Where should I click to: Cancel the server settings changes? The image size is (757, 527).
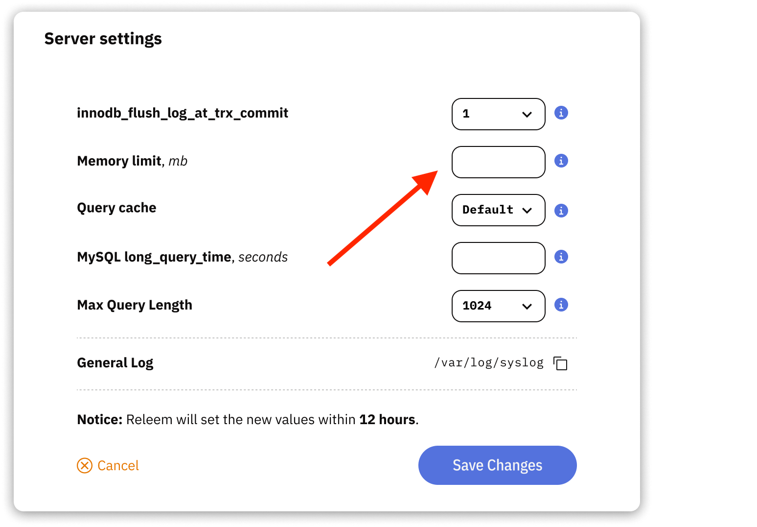click(118, 465)
